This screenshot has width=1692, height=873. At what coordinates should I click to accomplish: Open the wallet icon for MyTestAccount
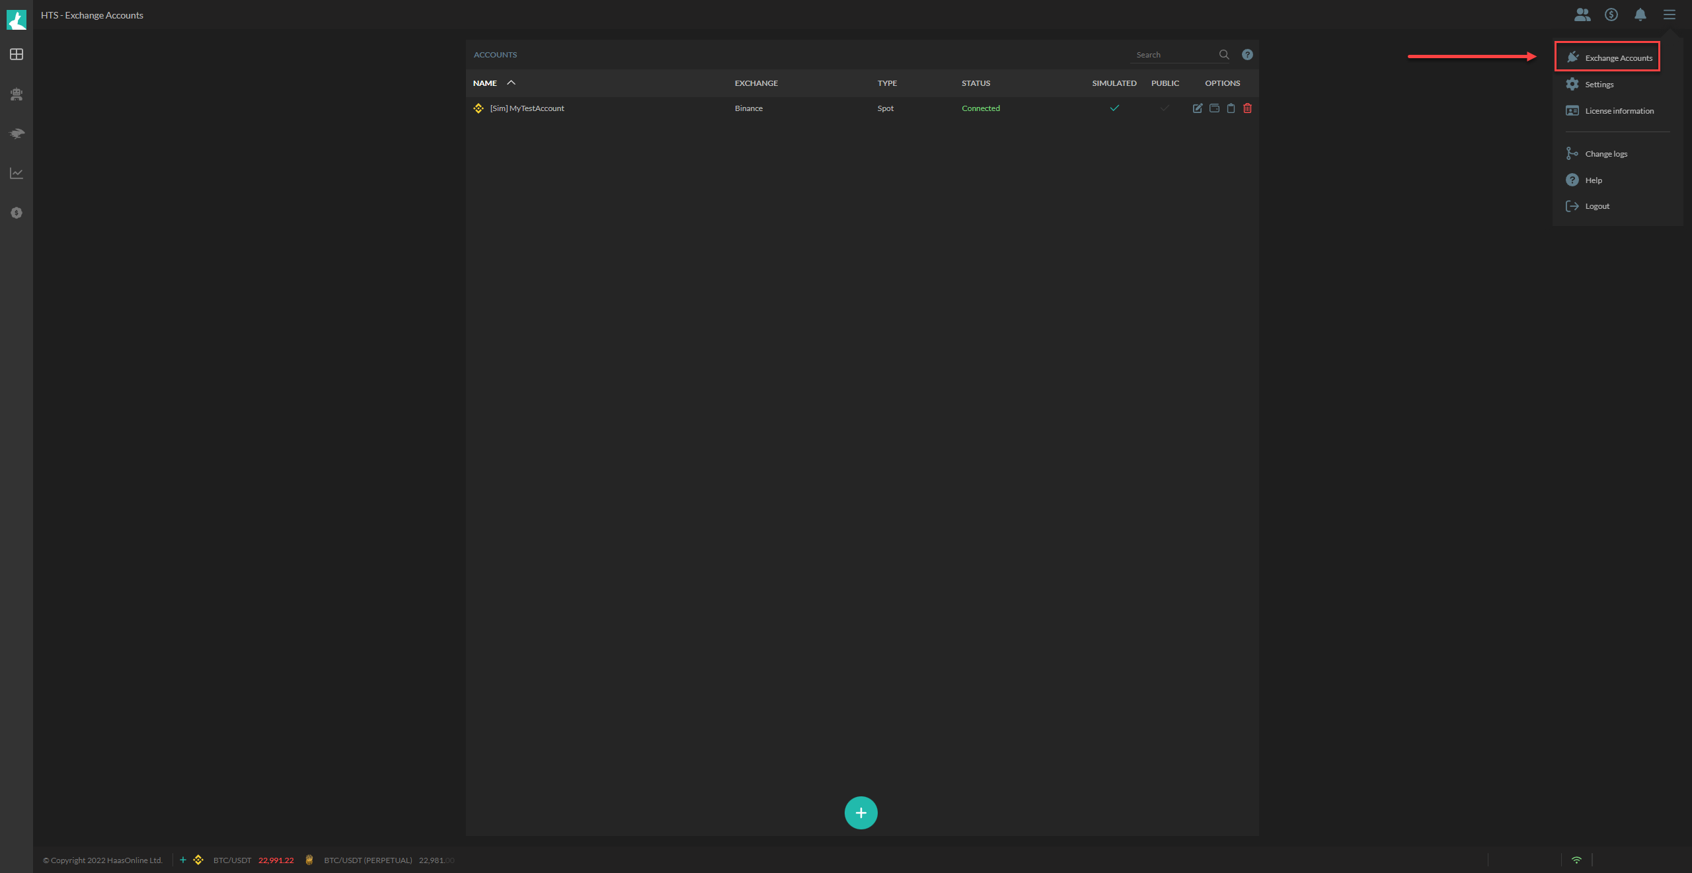pyautogui.click(x=1214, y=108)
